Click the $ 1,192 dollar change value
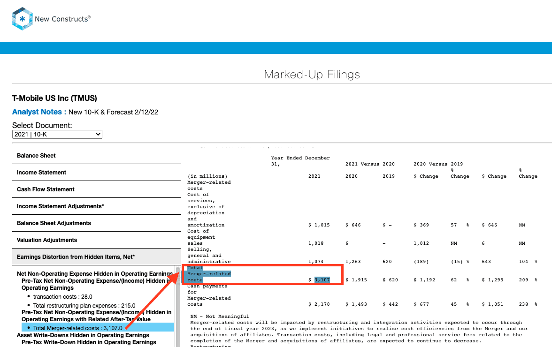The height and width of the screenshot is (347, 552). [x=424, y=280]
